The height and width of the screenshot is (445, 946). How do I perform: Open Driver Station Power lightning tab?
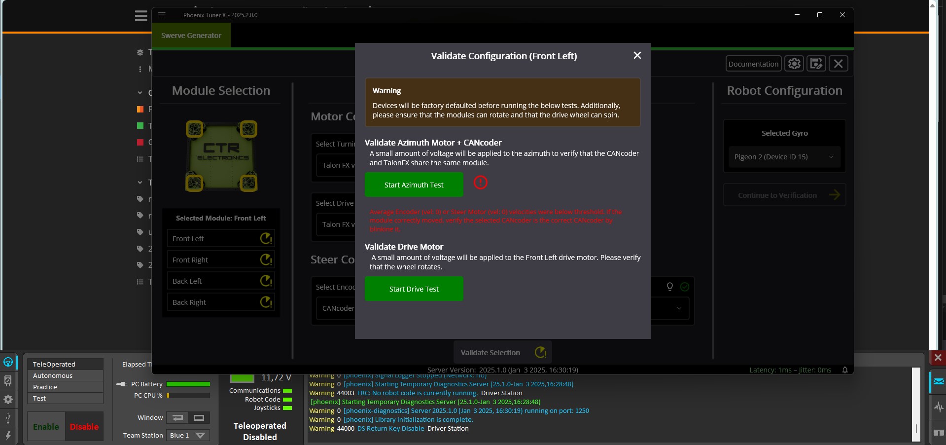click(x=8, y=435)
